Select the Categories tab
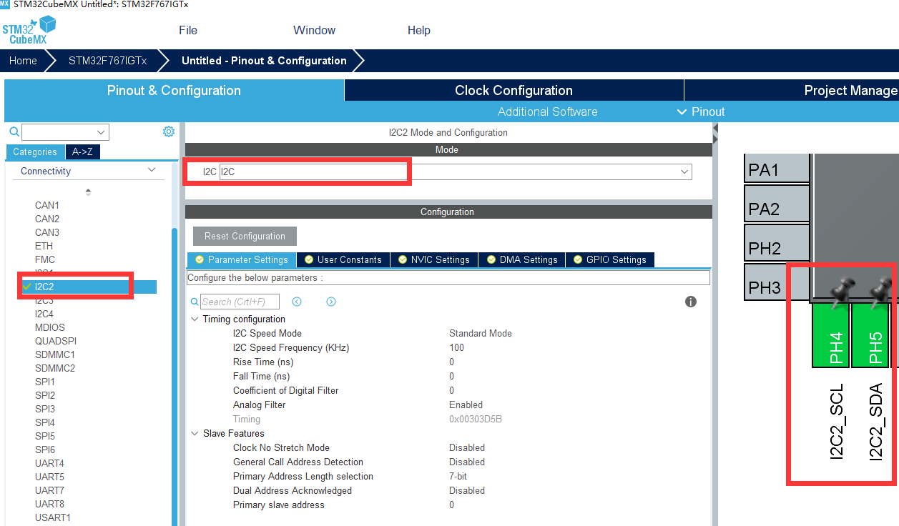The width and height of the screenshot is (899, 526). (35, 152)
